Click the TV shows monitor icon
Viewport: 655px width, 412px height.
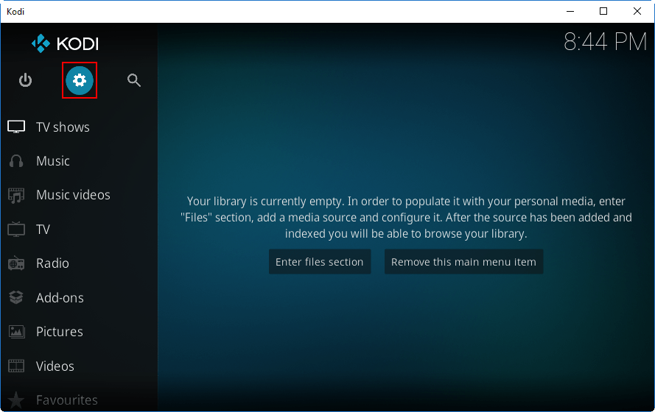[16, 127]
